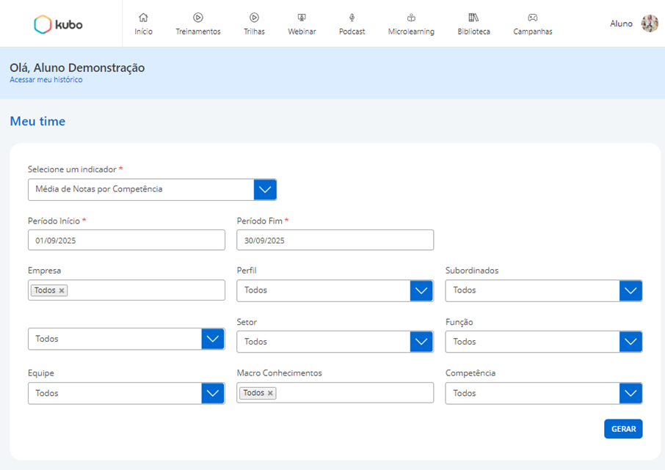Screen dimensions: 665x470
Task: Go to Início home icon
Action: (x=143, y=18)
